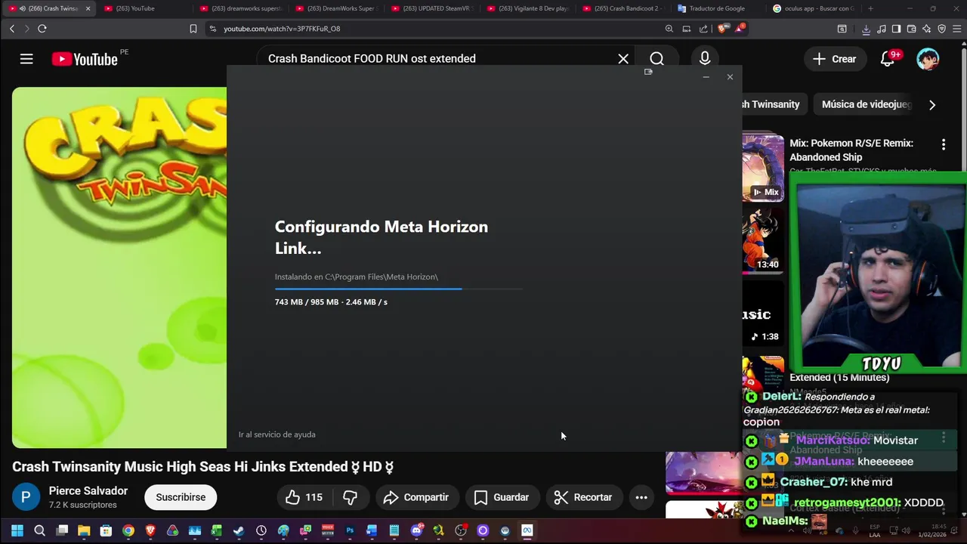Screen dimensions: 967x544
Task: Open the 13:40 Goku video thumbnail
Action: pyautogui.click(x=763, y=240)
